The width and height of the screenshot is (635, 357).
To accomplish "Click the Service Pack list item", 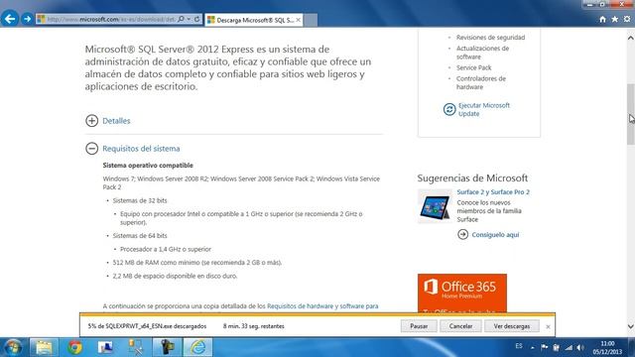I will pyautogui.click(x=474, y=67).
